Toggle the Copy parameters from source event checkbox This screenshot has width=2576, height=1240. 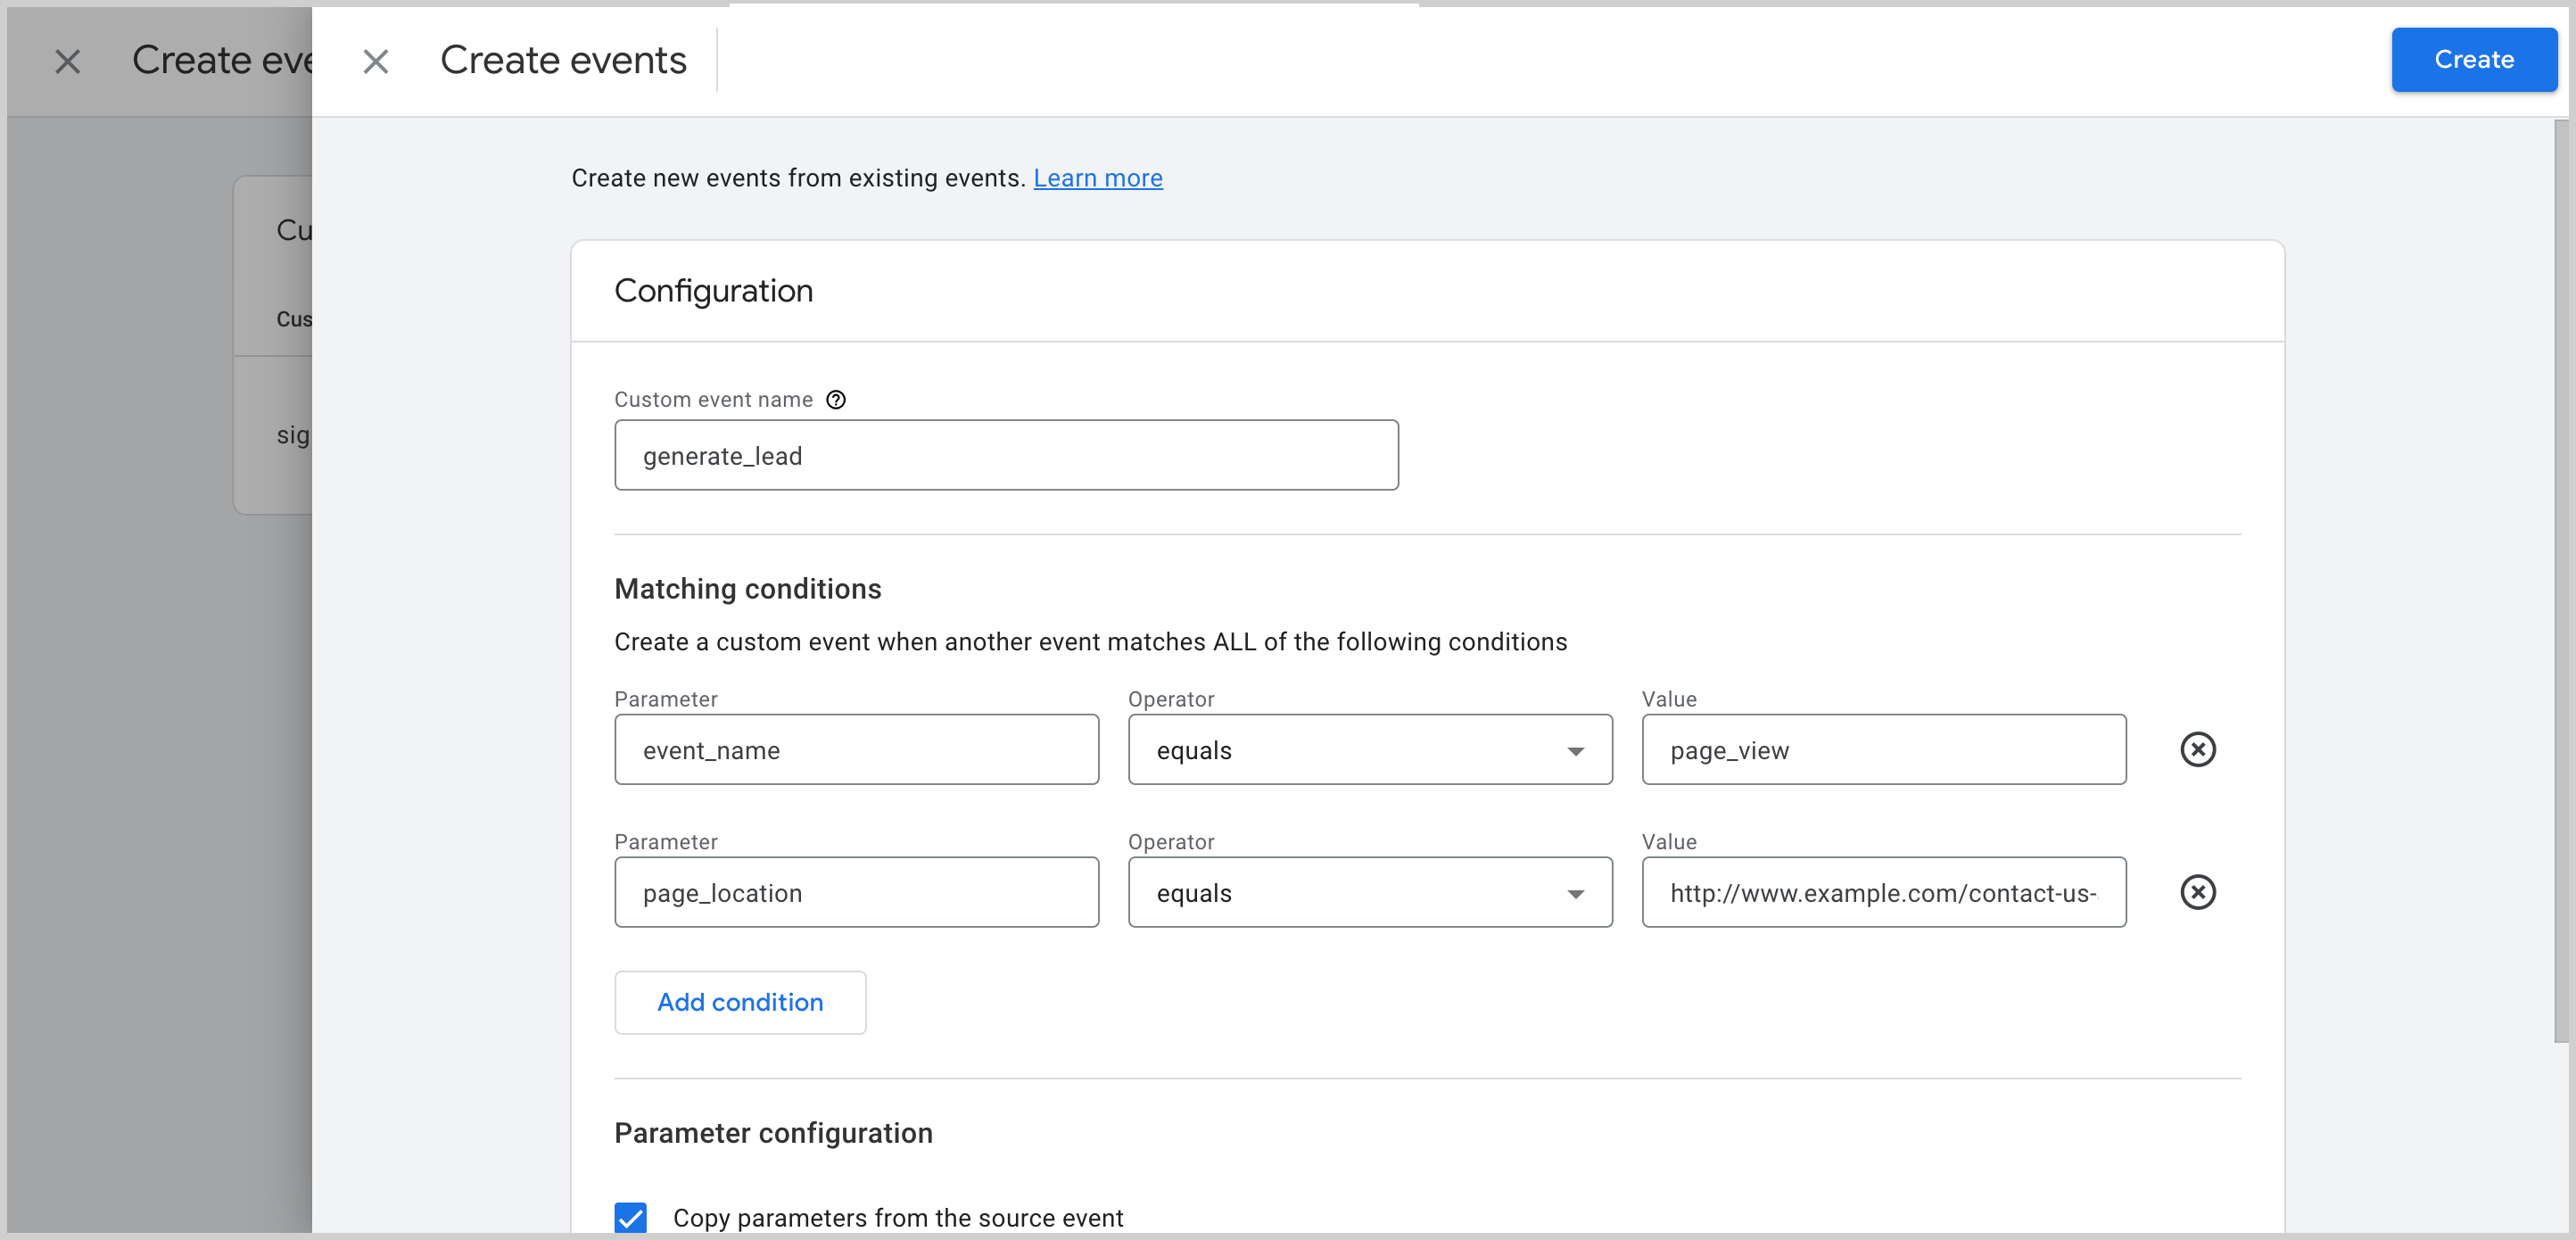(632, 1217)
